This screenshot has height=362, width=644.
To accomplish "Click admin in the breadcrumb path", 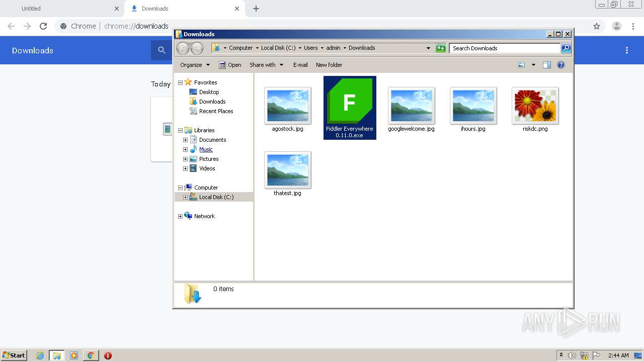I will [x=333, y=48].
